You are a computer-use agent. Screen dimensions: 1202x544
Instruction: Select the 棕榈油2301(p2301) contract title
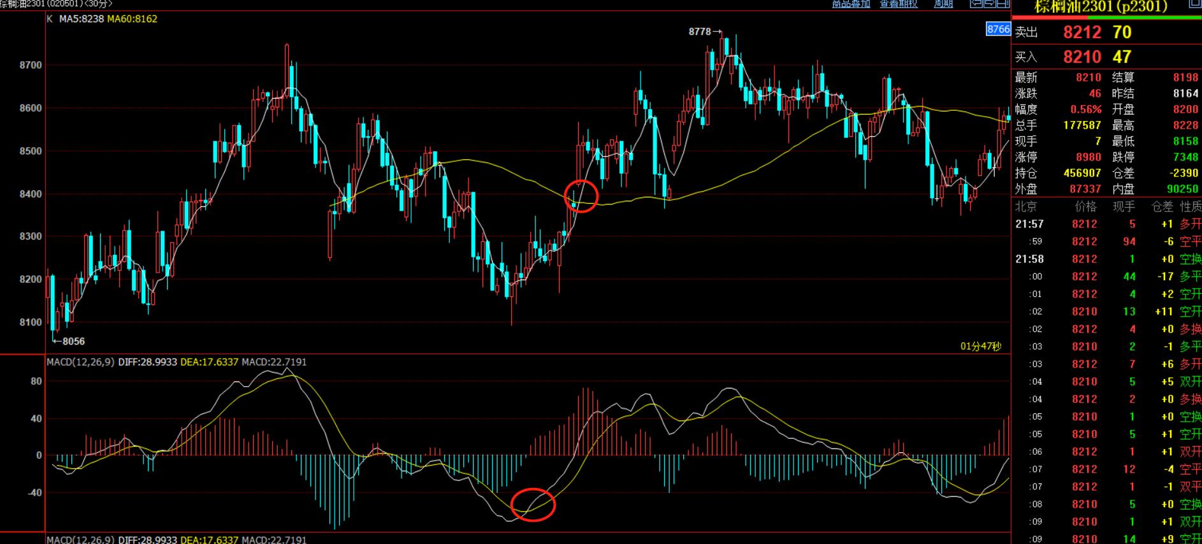(x=1100, y=6)
